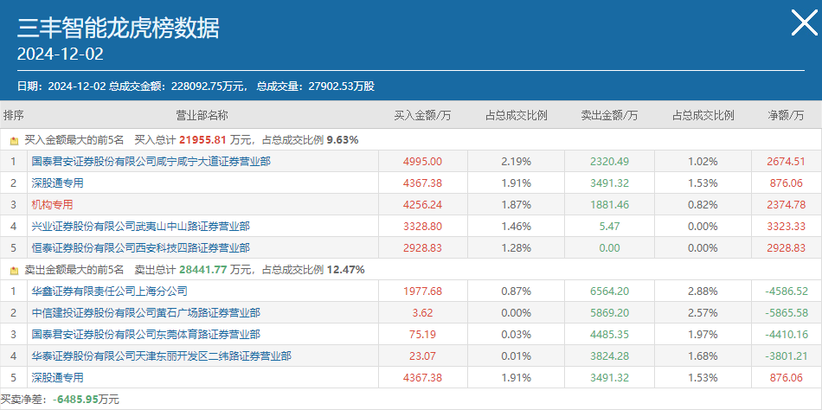Screen dimensions: 822x410
Task: Open 国泰君安证券咸宁咸宁大道证券营业部 link
Action: point(151,162)
